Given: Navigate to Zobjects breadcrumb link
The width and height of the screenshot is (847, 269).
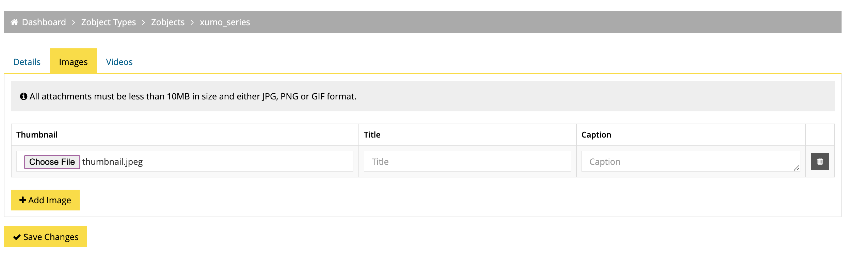Looking at the screenshot, I should 168,22.
